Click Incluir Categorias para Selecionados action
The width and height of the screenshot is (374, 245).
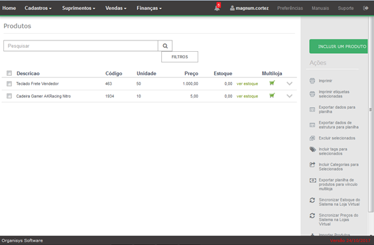(338, 167)
